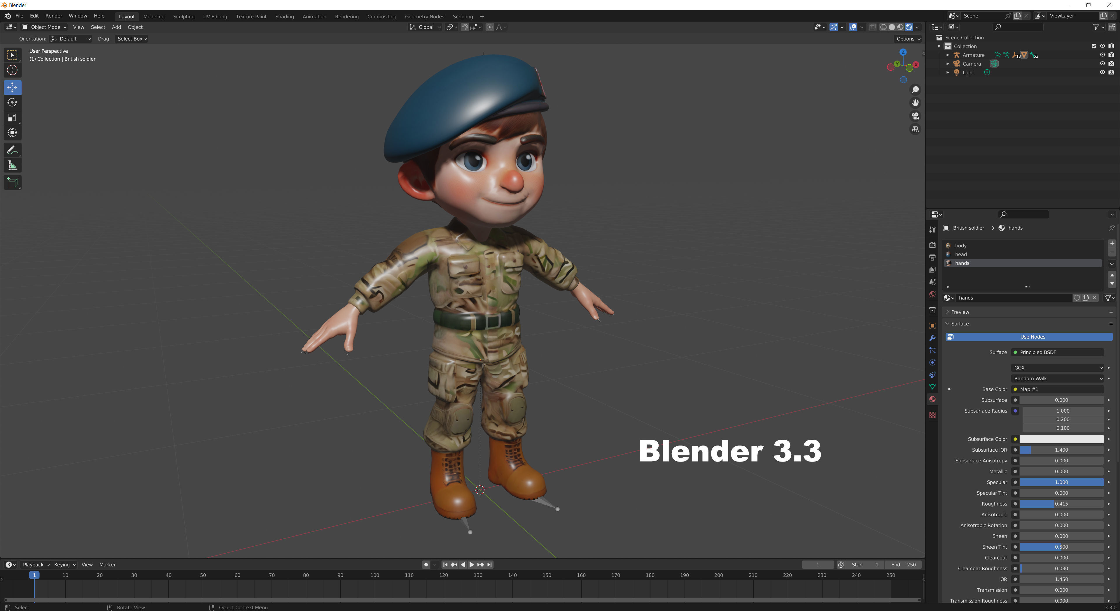
Task: Click the Use Nodes button
Action: click(1029, 337)
